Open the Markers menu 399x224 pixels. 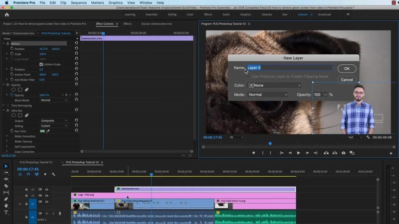pyautogui.click(x=97, y=2)
